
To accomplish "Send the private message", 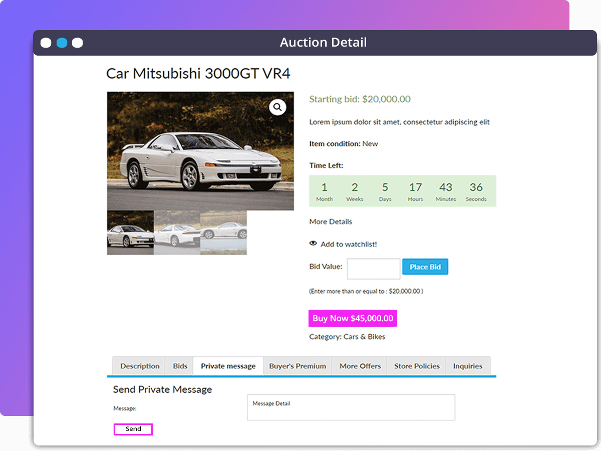I will click(133, 429).
